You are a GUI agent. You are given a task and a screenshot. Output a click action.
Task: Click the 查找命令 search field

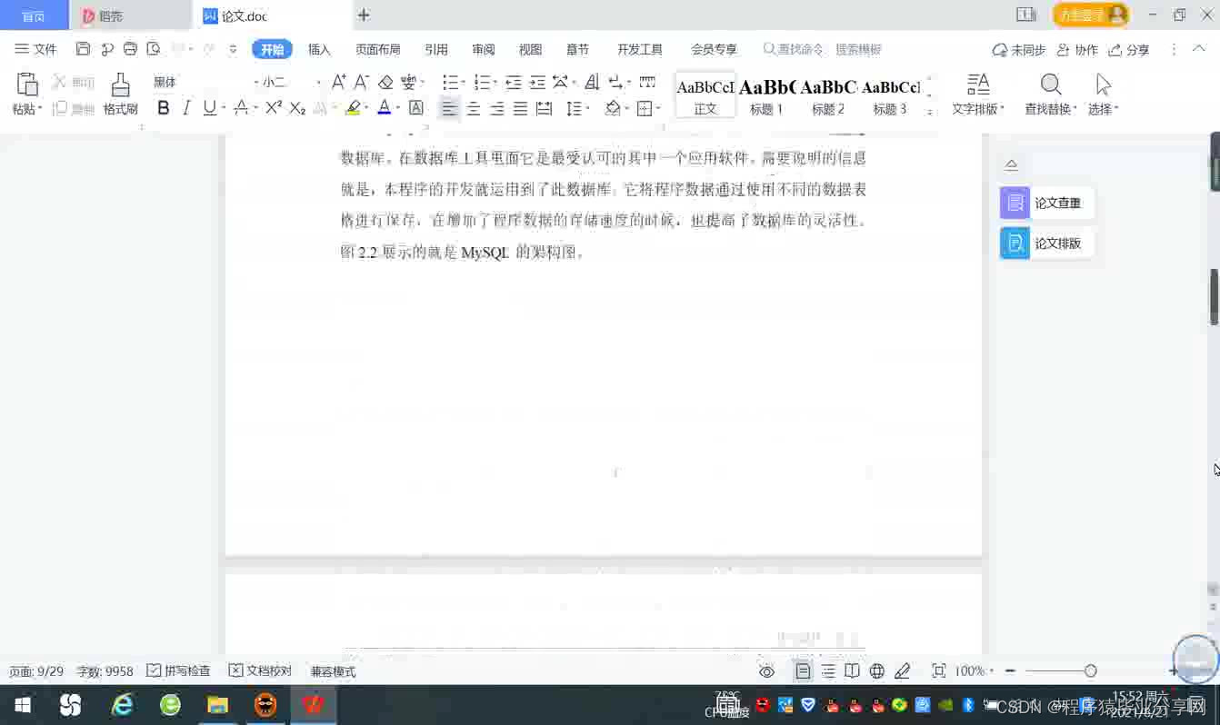click(794, 49)
